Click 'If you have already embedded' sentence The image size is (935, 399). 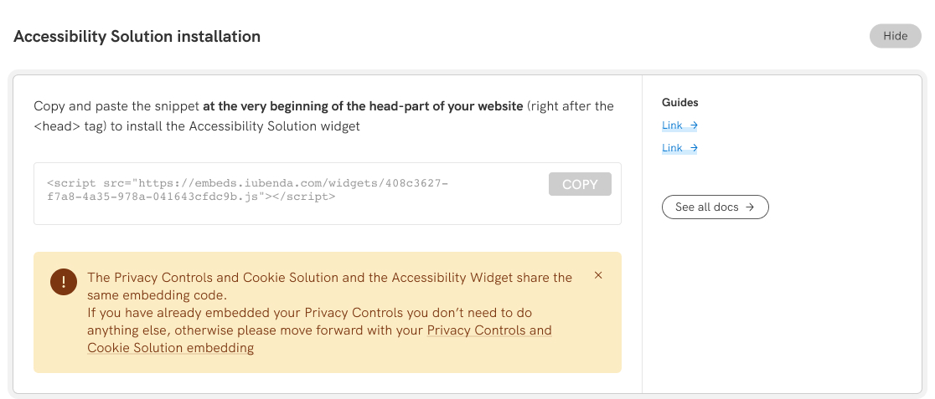309,313
